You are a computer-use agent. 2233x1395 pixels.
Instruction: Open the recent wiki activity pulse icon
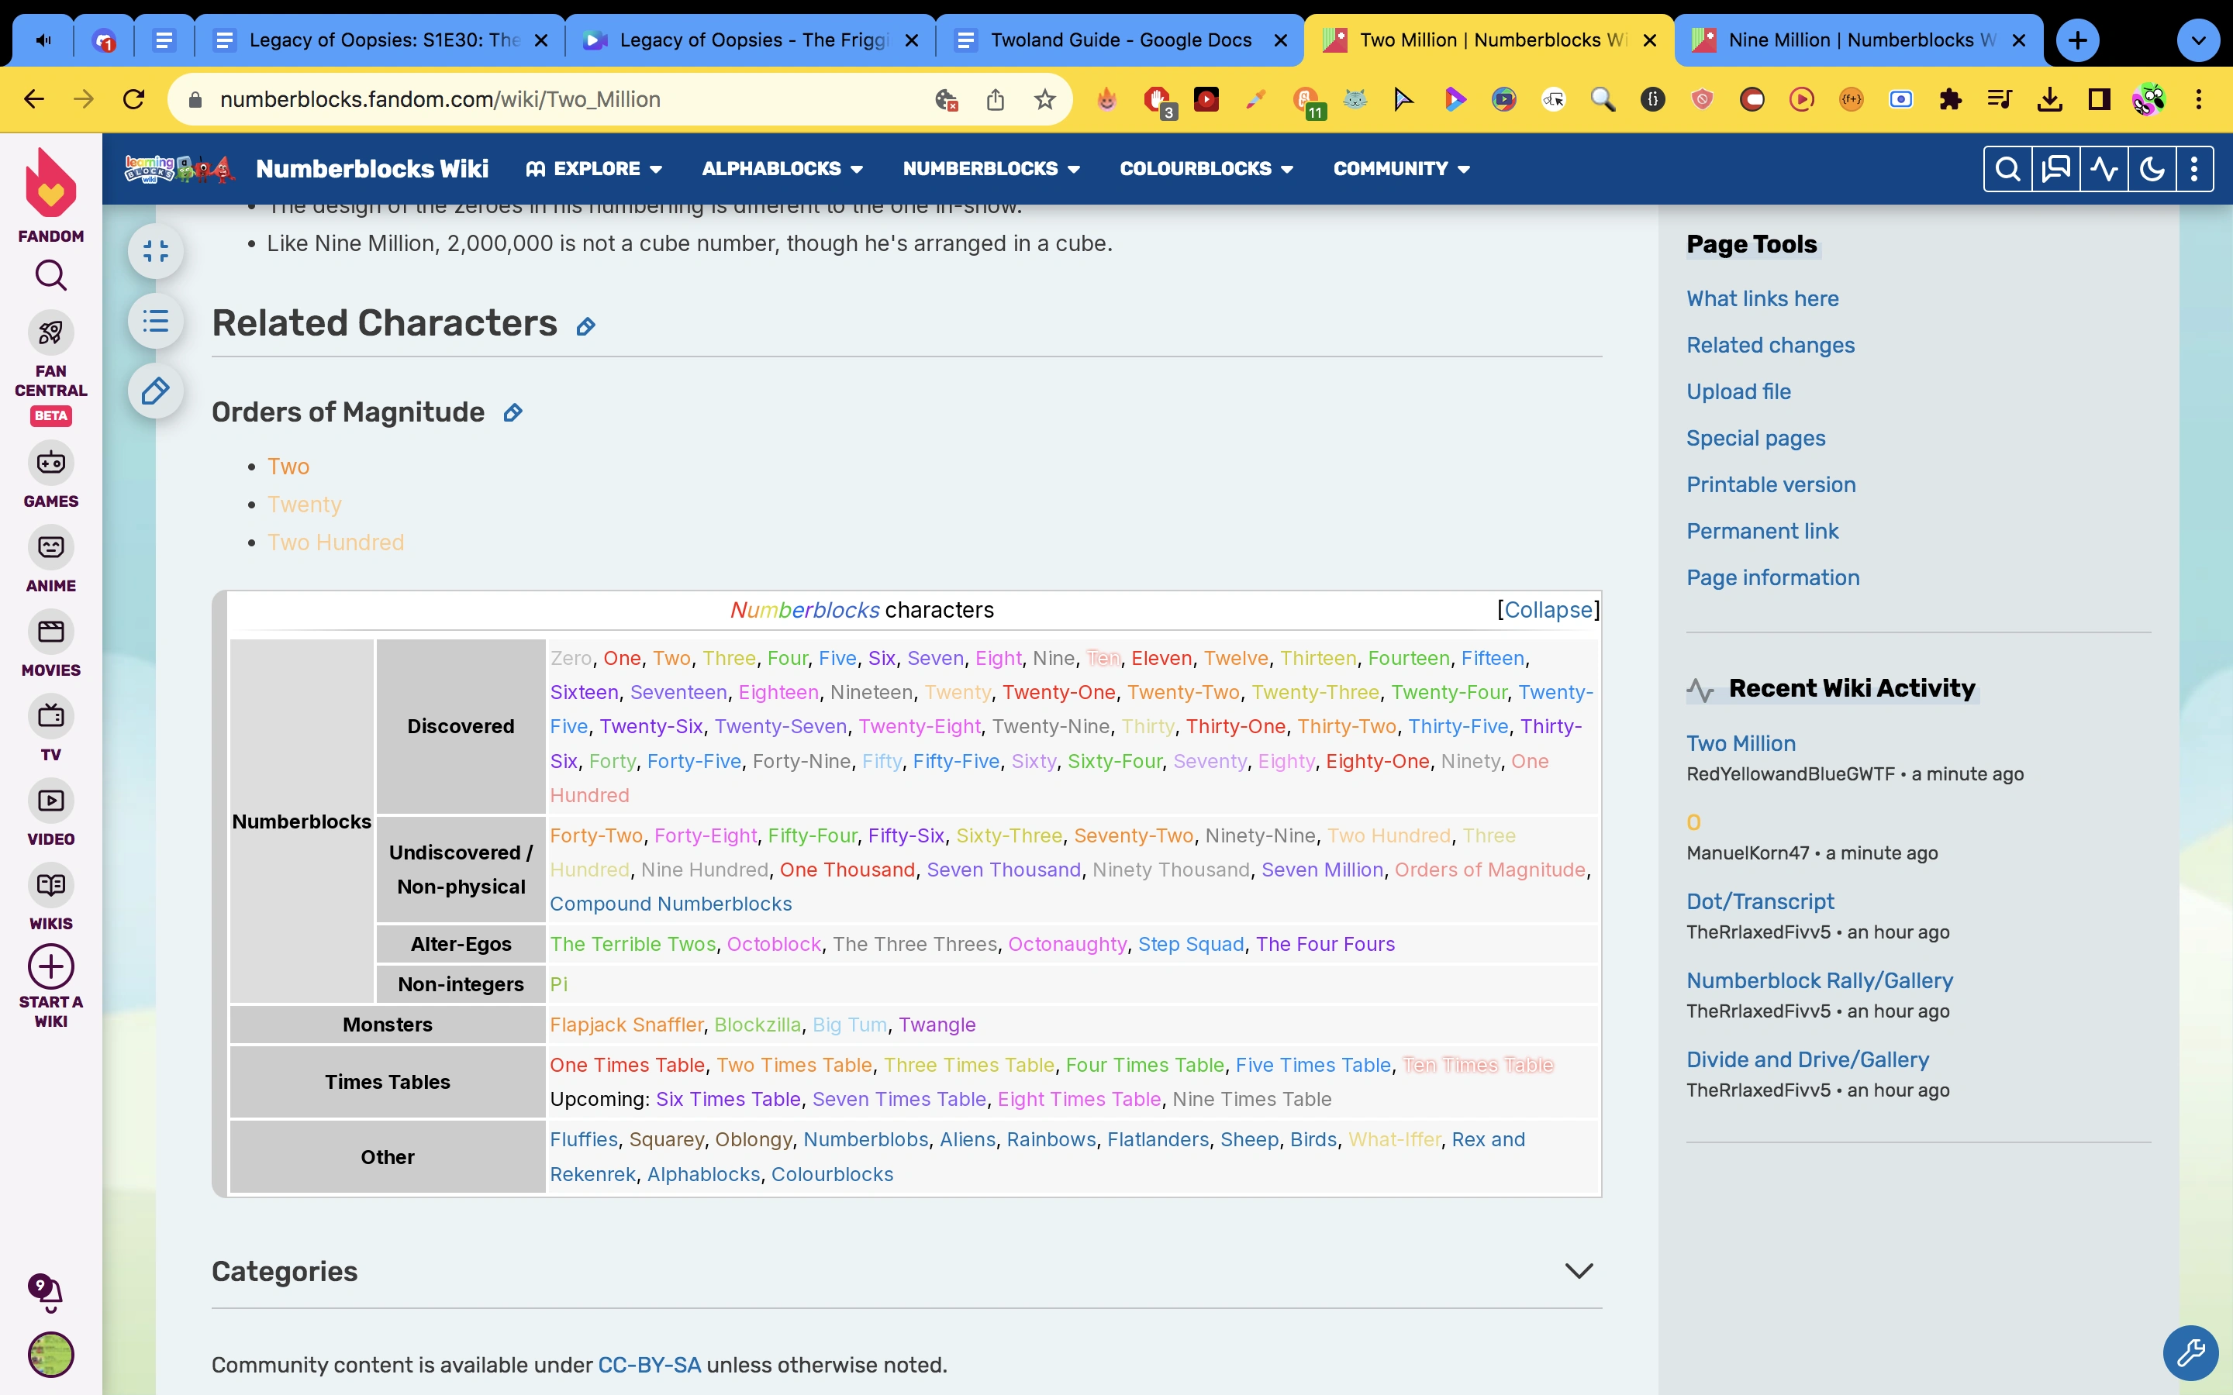2104,169
